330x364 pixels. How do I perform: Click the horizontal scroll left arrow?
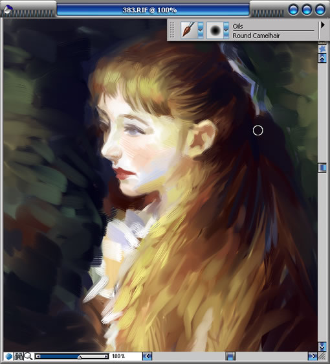pyautogui.click(x=147, y=356)
